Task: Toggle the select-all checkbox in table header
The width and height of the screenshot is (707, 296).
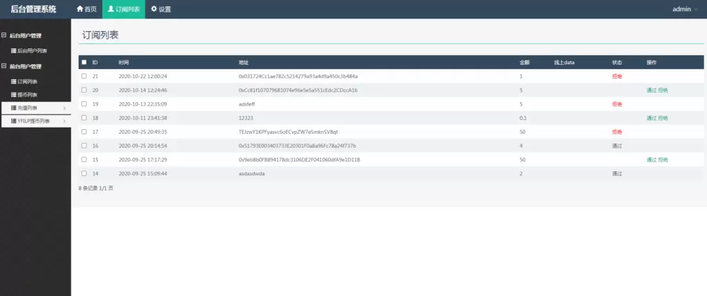Action: pyautogui.click(x=84, y=63)
